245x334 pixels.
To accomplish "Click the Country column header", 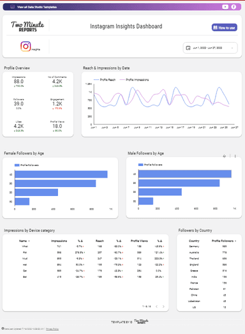I will click(x=194, y=241).
